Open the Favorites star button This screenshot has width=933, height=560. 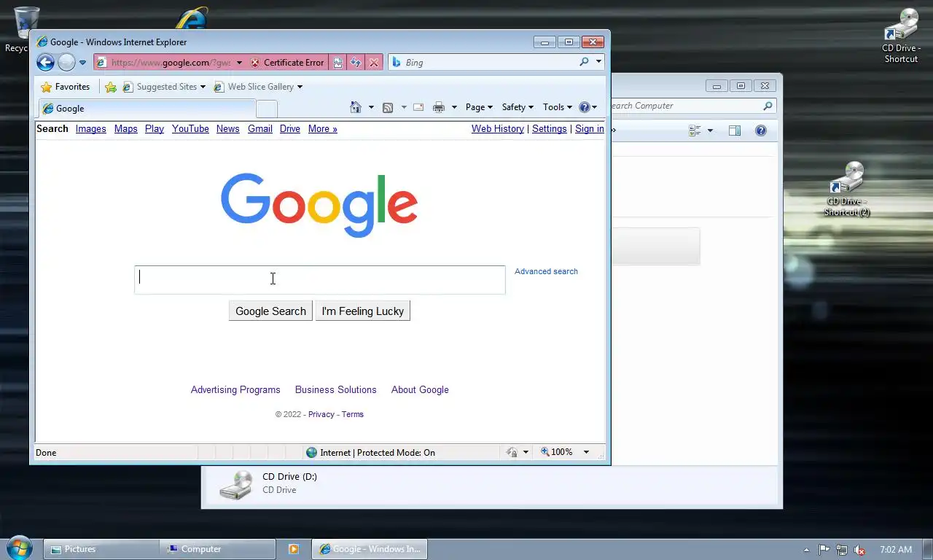[66, 87]
